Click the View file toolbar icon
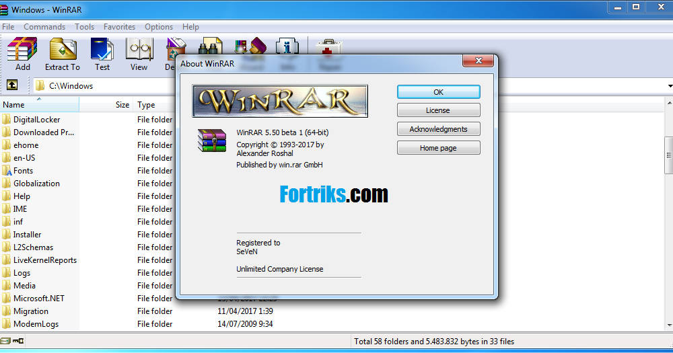 point(139,48)
